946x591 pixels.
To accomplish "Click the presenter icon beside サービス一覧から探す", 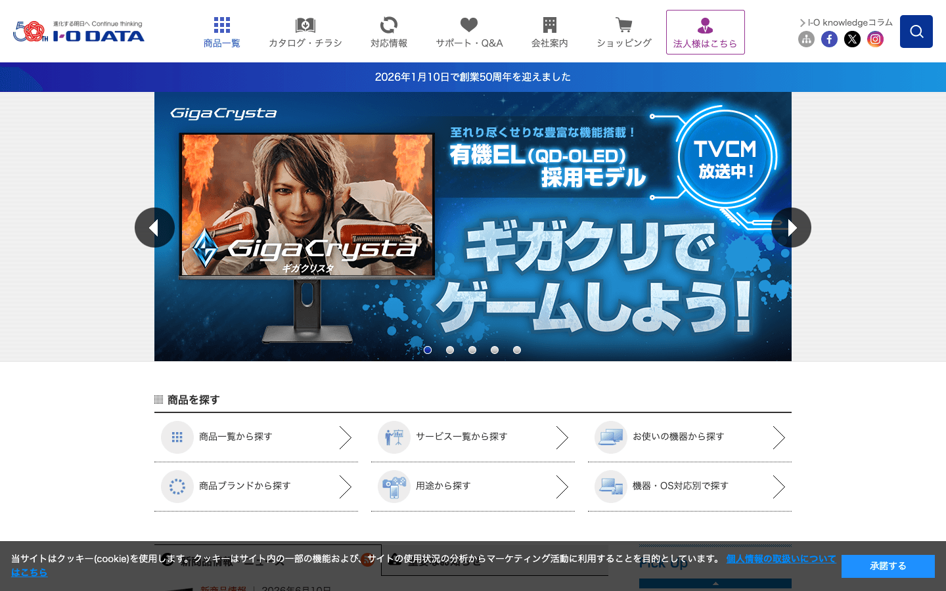I will pyautogui.click(x=394, y=437).
